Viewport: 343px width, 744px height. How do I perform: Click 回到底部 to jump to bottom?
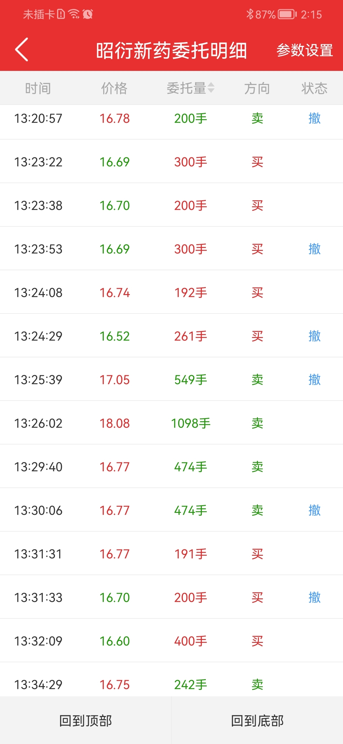(x=257, y=721)
